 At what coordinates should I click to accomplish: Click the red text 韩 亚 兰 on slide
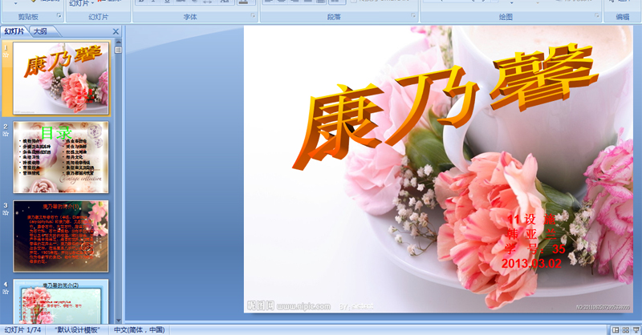531,234
